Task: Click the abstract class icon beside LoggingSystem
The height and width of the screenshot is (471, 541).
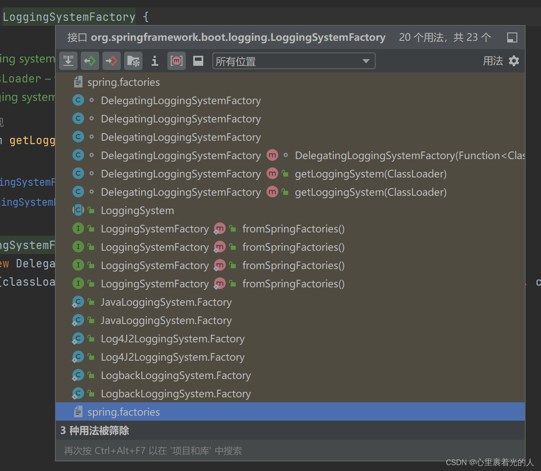Action: [x=78, y=210]
